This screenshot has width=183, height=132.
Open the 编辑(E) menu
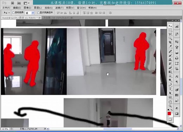point(17,8)
